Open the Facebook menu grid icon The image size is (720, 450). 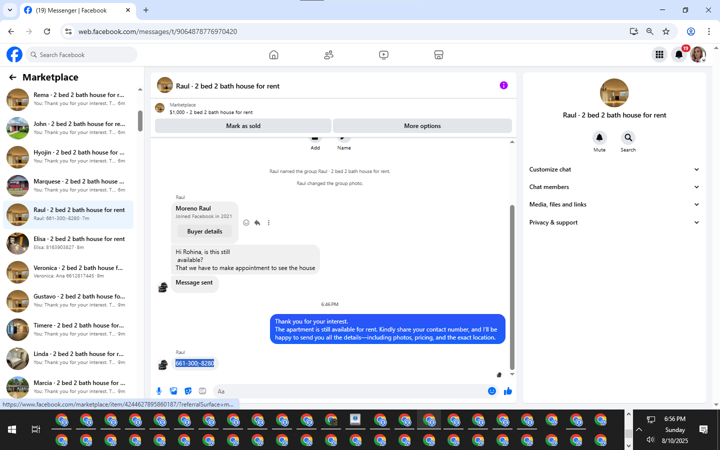(x=659, y=54)
